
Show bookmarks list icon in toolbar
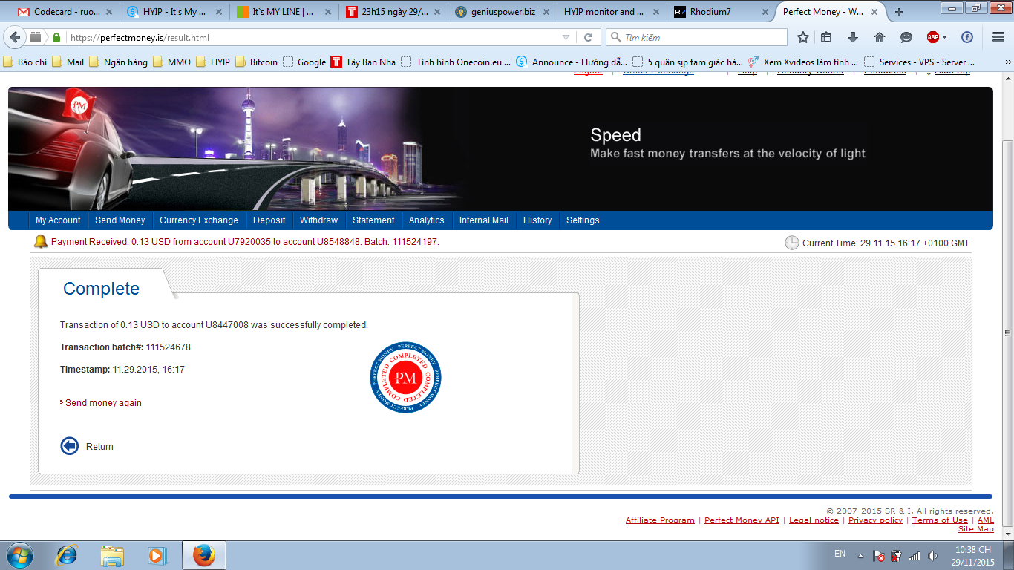click(x=826, y=37)
